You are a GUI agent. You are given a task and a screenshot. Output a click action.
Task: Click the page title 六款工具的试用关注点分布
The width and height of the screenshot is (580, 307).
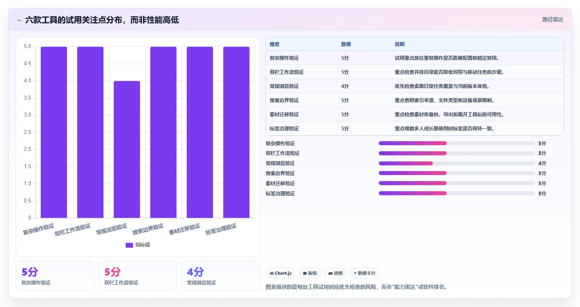coord(102,20)
